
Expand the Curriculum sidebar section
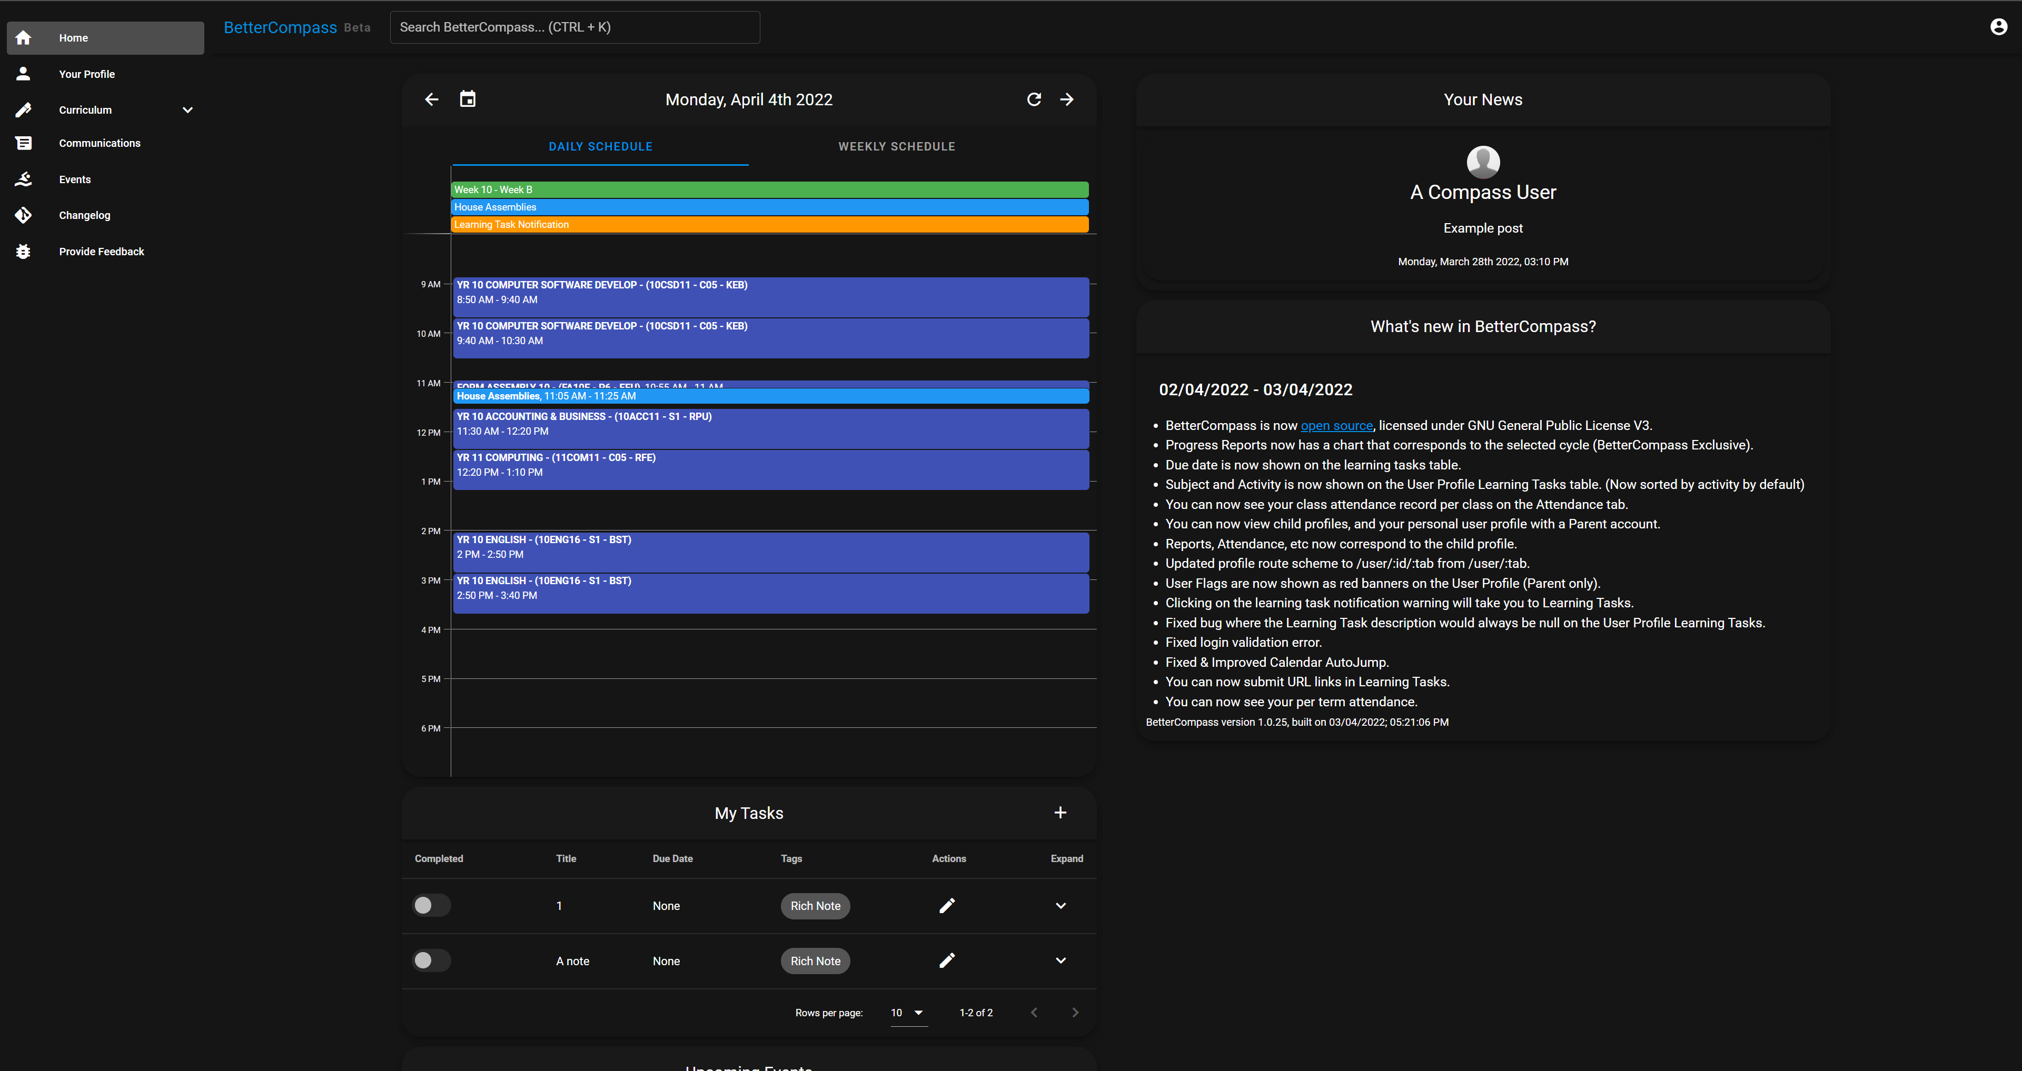tap(187, 110)
